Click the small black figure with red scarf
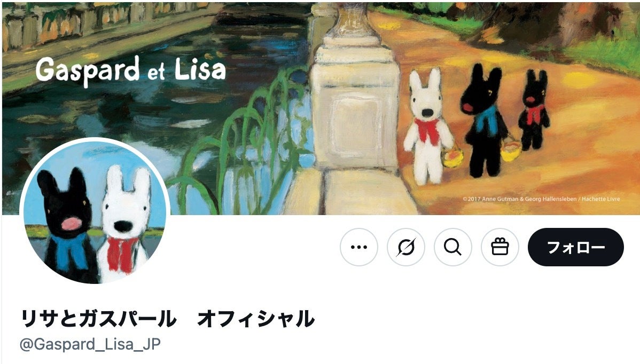The width and height of the screenshot is (640, 364). click(x=534, y=110)
